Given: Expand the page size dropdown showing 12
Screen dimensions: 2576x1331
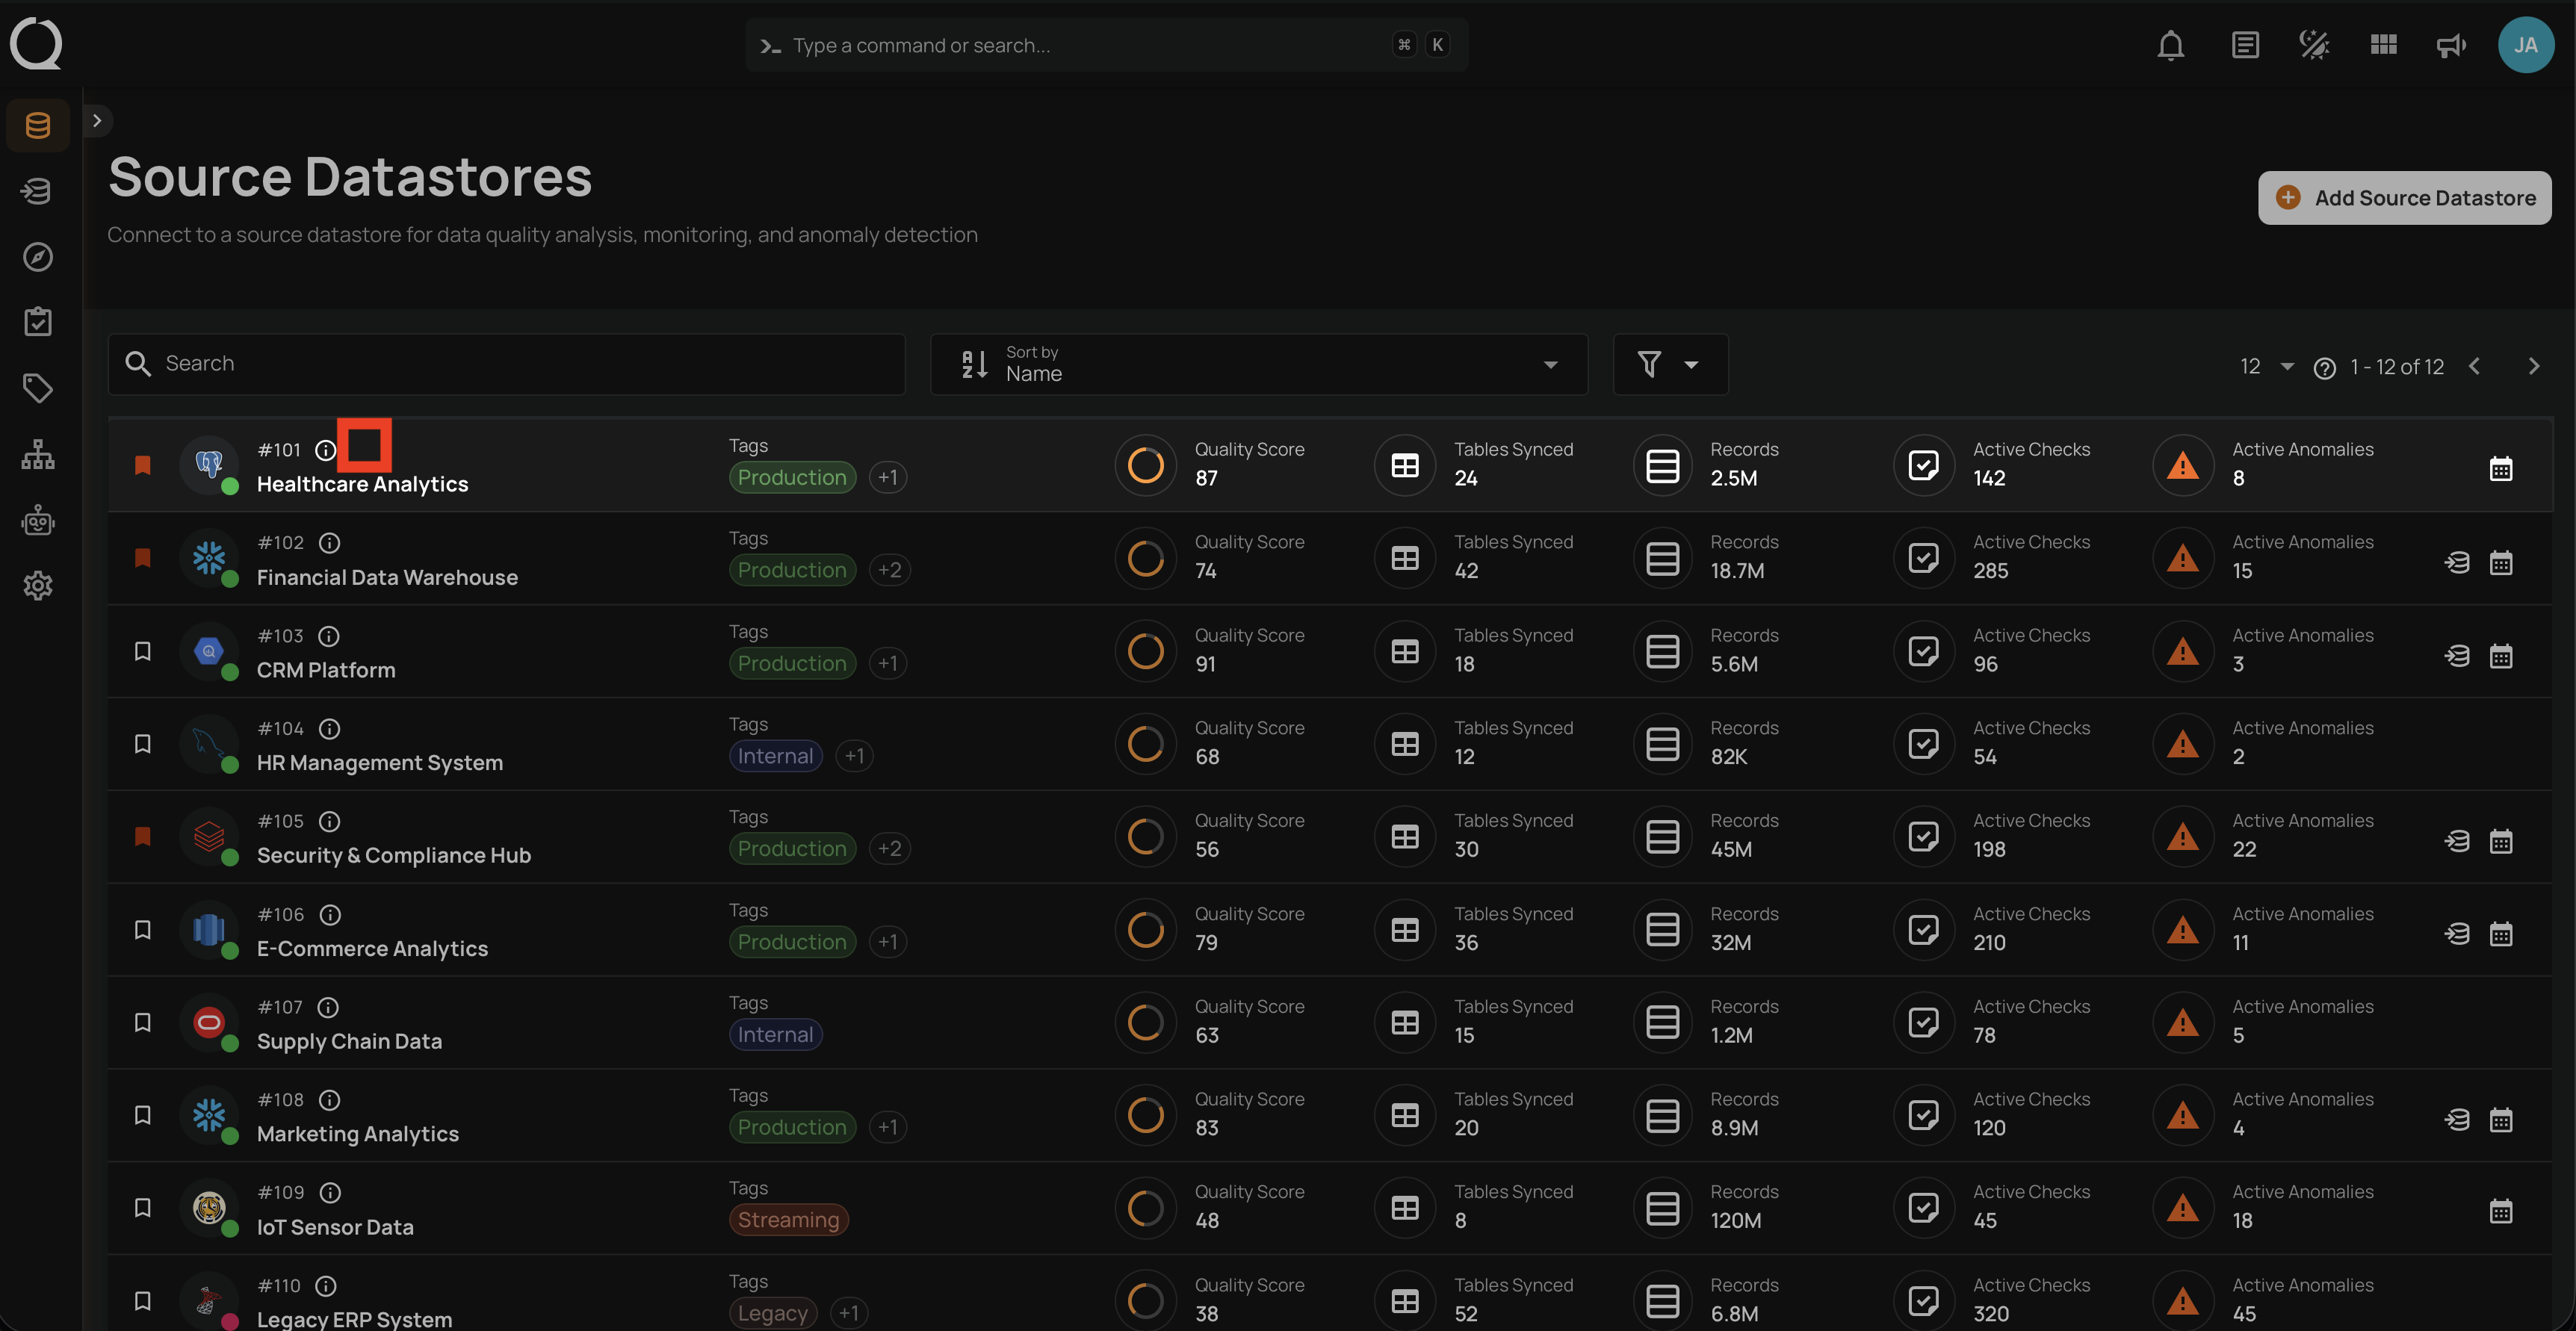Looking at the screenshot, I should click(2265, 366).
